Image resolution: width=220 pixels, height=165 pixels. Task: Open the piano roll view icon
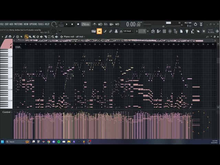(158, 31)
